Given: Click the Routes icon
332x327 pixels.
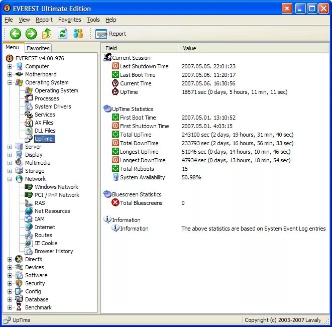Looking at the screenshot, I should point(29,235).
